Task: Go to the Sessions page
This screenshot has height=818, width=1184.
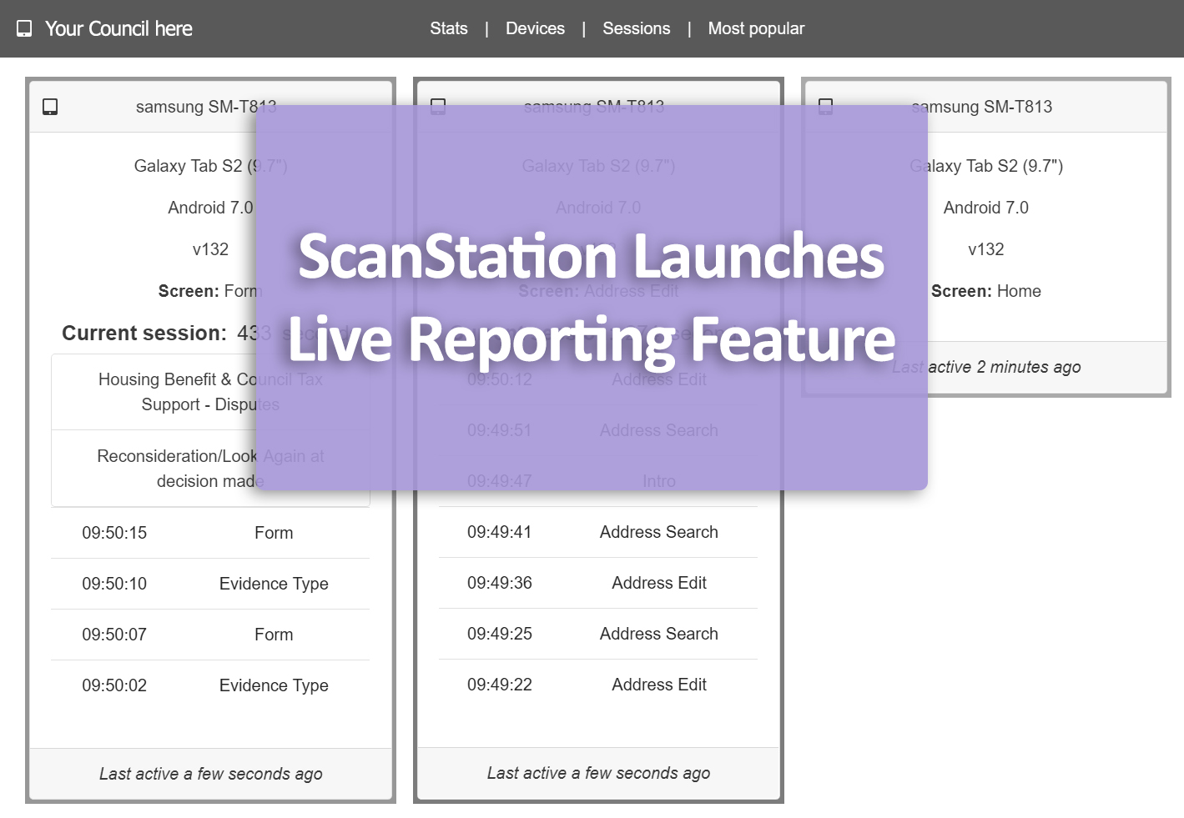Action: pyautogui.click(x=637, y=28)
